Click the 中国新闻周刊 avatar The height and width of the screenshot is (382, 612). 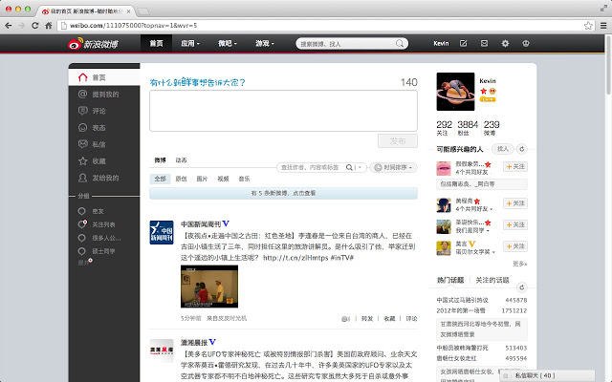tap(162, 233)
